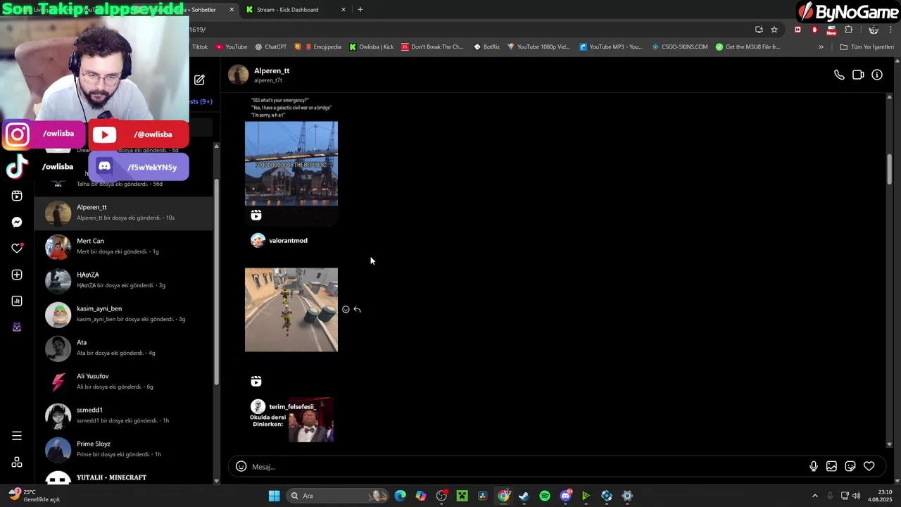Show hidden system tray icons

[815, 496]
